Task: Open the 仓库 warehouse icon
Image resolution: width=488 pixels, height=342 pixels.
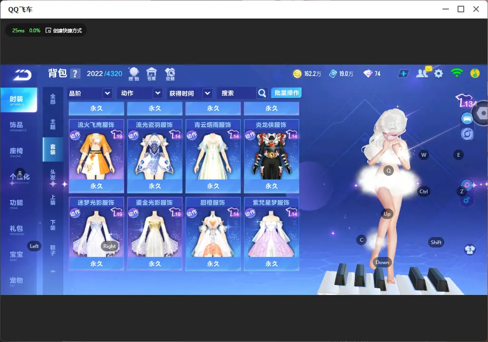Action: [x=152, y=74]
